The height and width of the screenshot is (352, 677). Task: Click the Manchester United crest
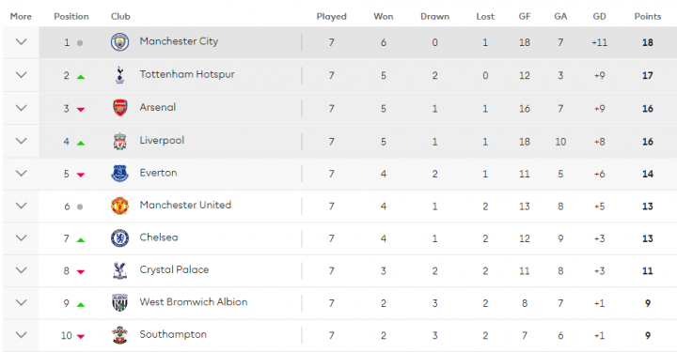point(119,206)
